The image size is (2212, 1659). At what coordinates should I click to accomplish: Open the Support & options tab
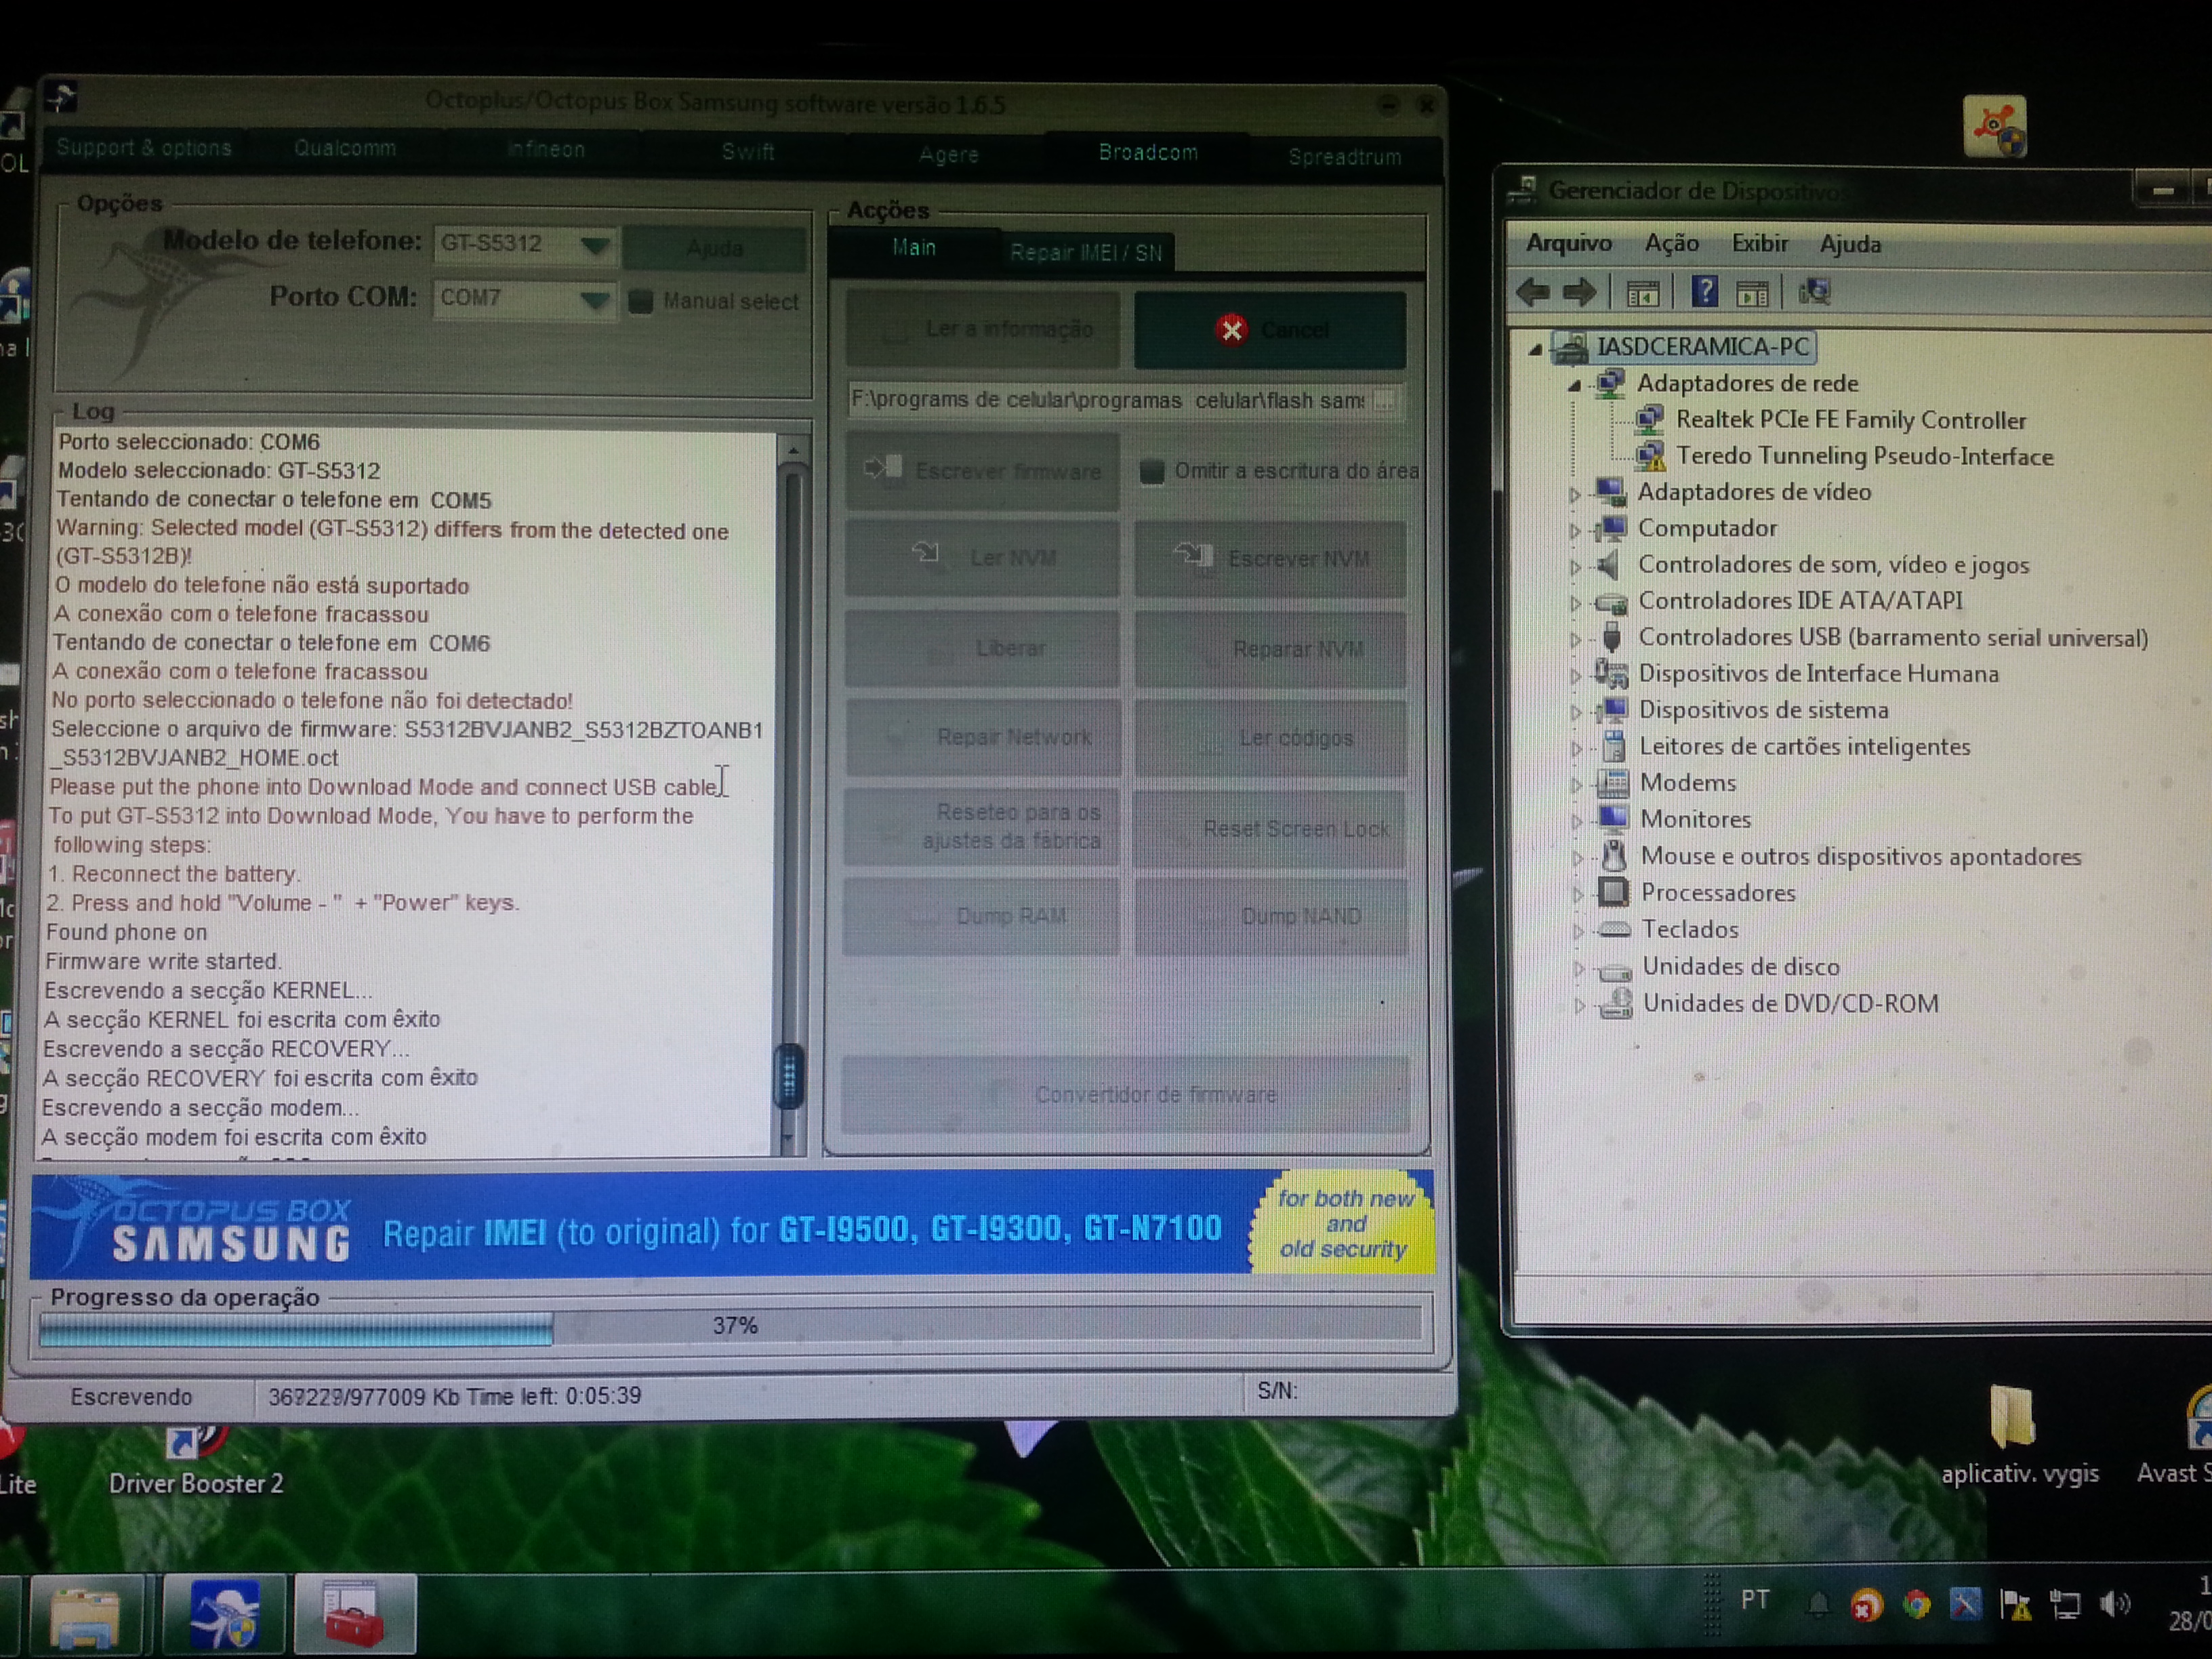tap(144, 147)
